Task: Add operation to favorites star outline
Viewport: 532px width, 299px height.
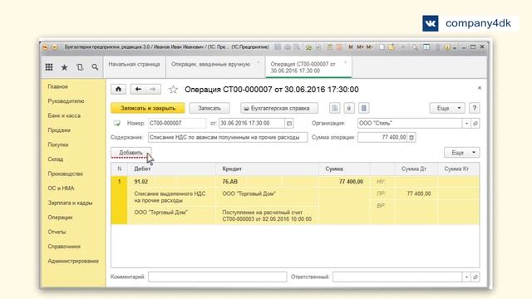Action: click(x=173, y=90)
